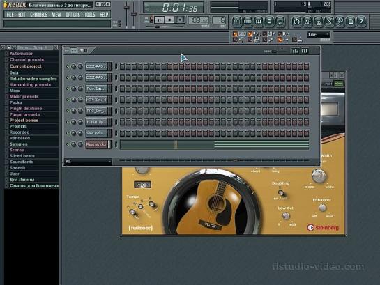Screen dimensions: 380x285
Task: Open the VIEW menu
Action: point(56,15)
